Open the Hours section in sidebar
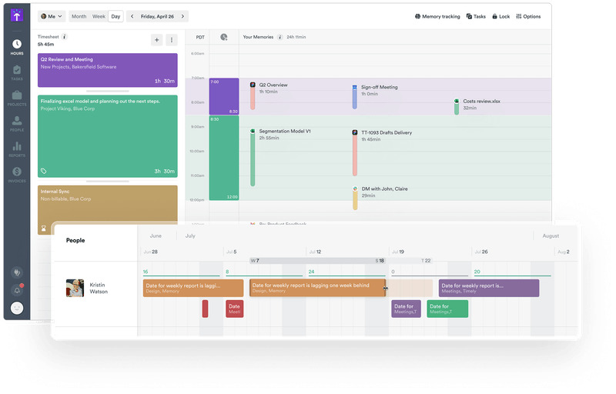 [16, 47]
